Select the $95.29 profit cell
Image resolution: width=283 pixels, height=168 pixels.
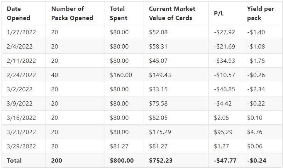(x=223, y=132)
